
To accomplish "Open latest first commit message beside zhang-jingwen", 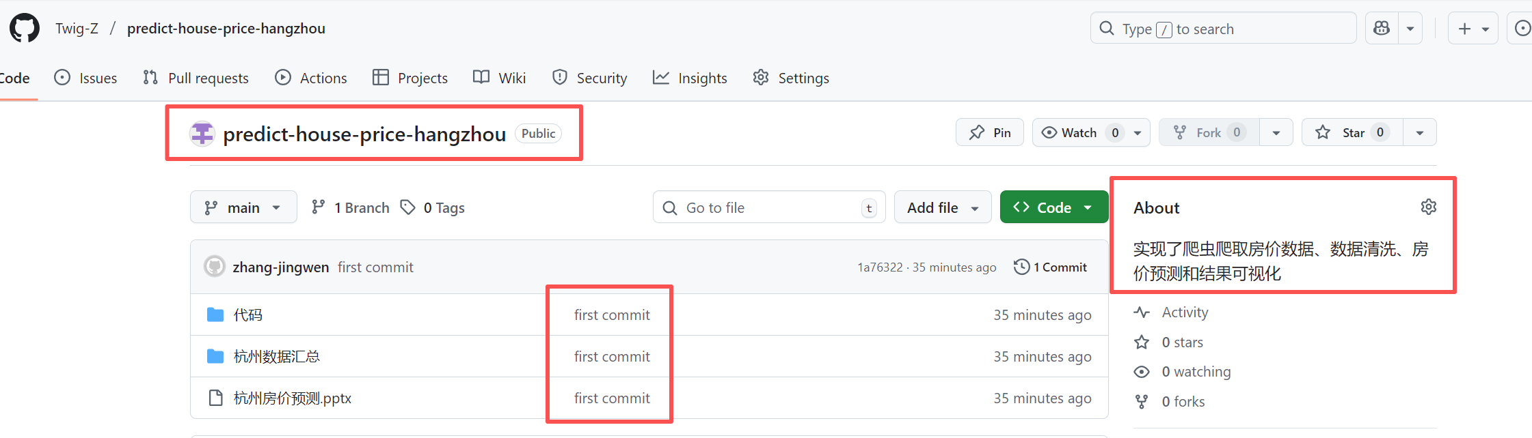I will pos(375,267).
